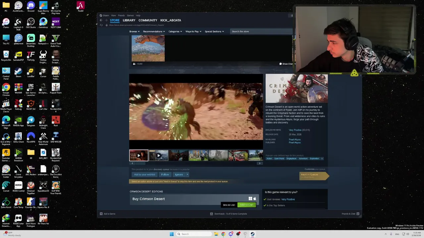Add Crimson Desert to cart

tap(246, 205)
